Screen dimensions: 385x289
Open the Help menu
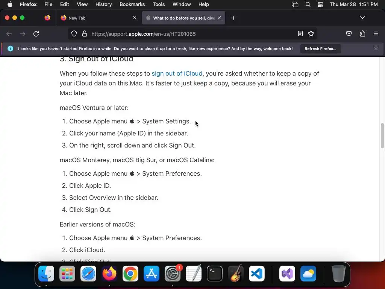pos(203,4)
